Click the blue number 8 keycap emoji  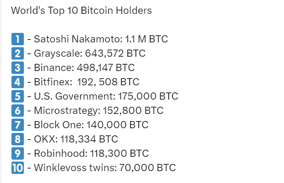click(18, 139)
